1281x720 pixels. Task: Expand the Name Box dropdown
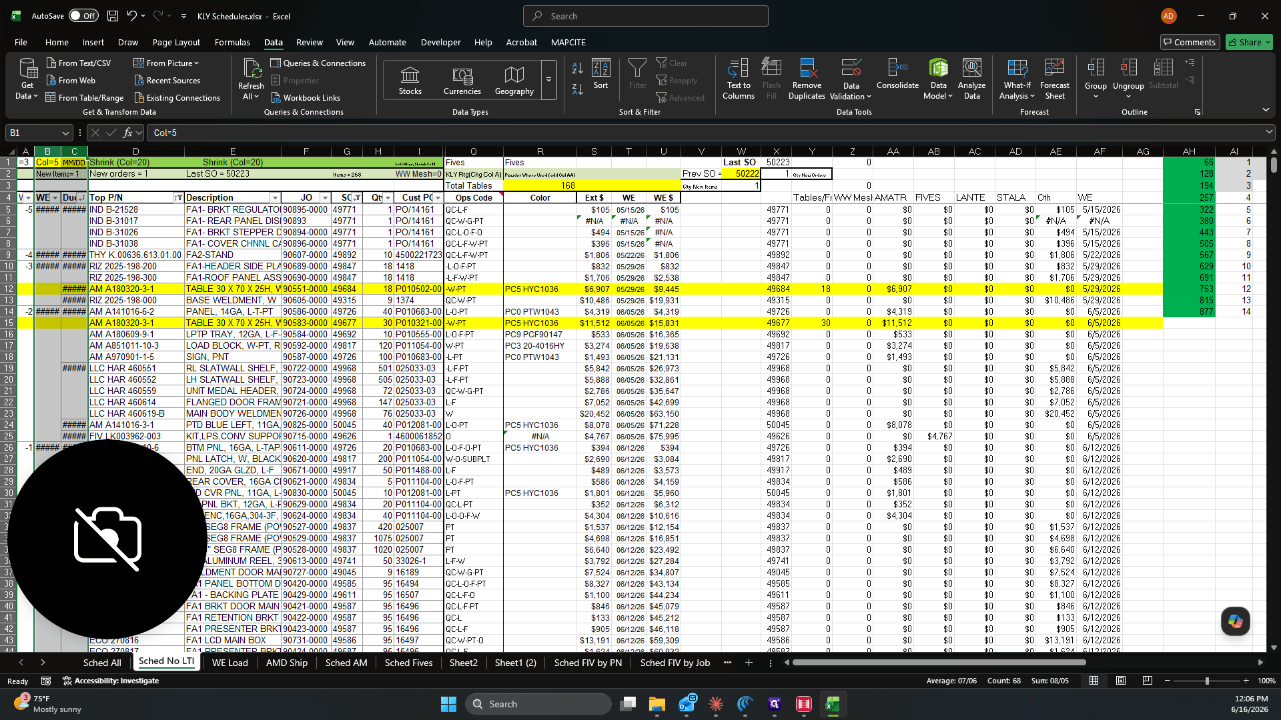[x=65, y=133]
